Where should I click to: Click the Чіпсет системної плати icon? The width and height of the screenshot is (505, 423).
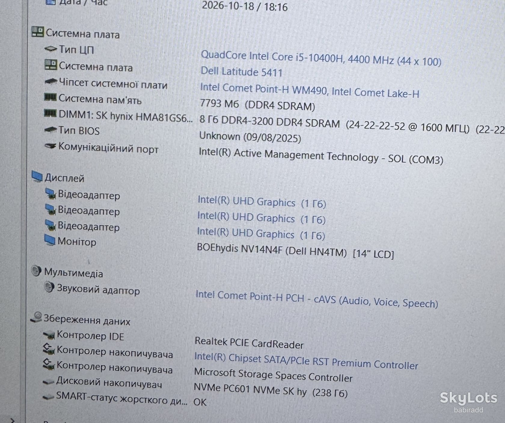tap(51, 81)
